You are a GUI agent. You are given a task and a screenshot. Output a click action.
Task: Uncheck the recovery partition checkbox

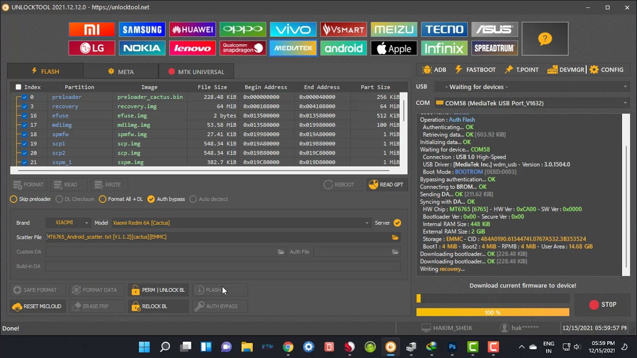24,106
